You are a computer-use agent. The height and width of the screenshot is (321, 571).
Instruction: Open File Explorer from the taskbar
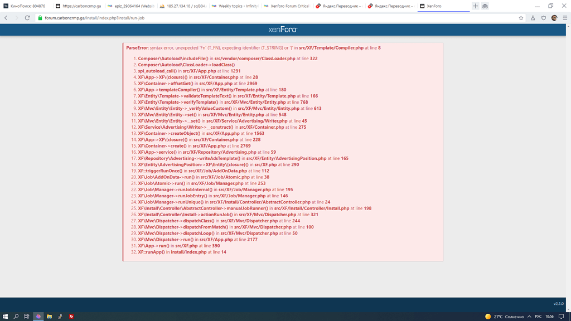click(49, 317)
